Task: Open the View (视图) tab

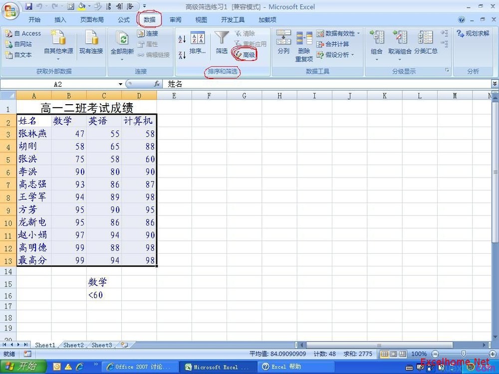Action: 201,20
